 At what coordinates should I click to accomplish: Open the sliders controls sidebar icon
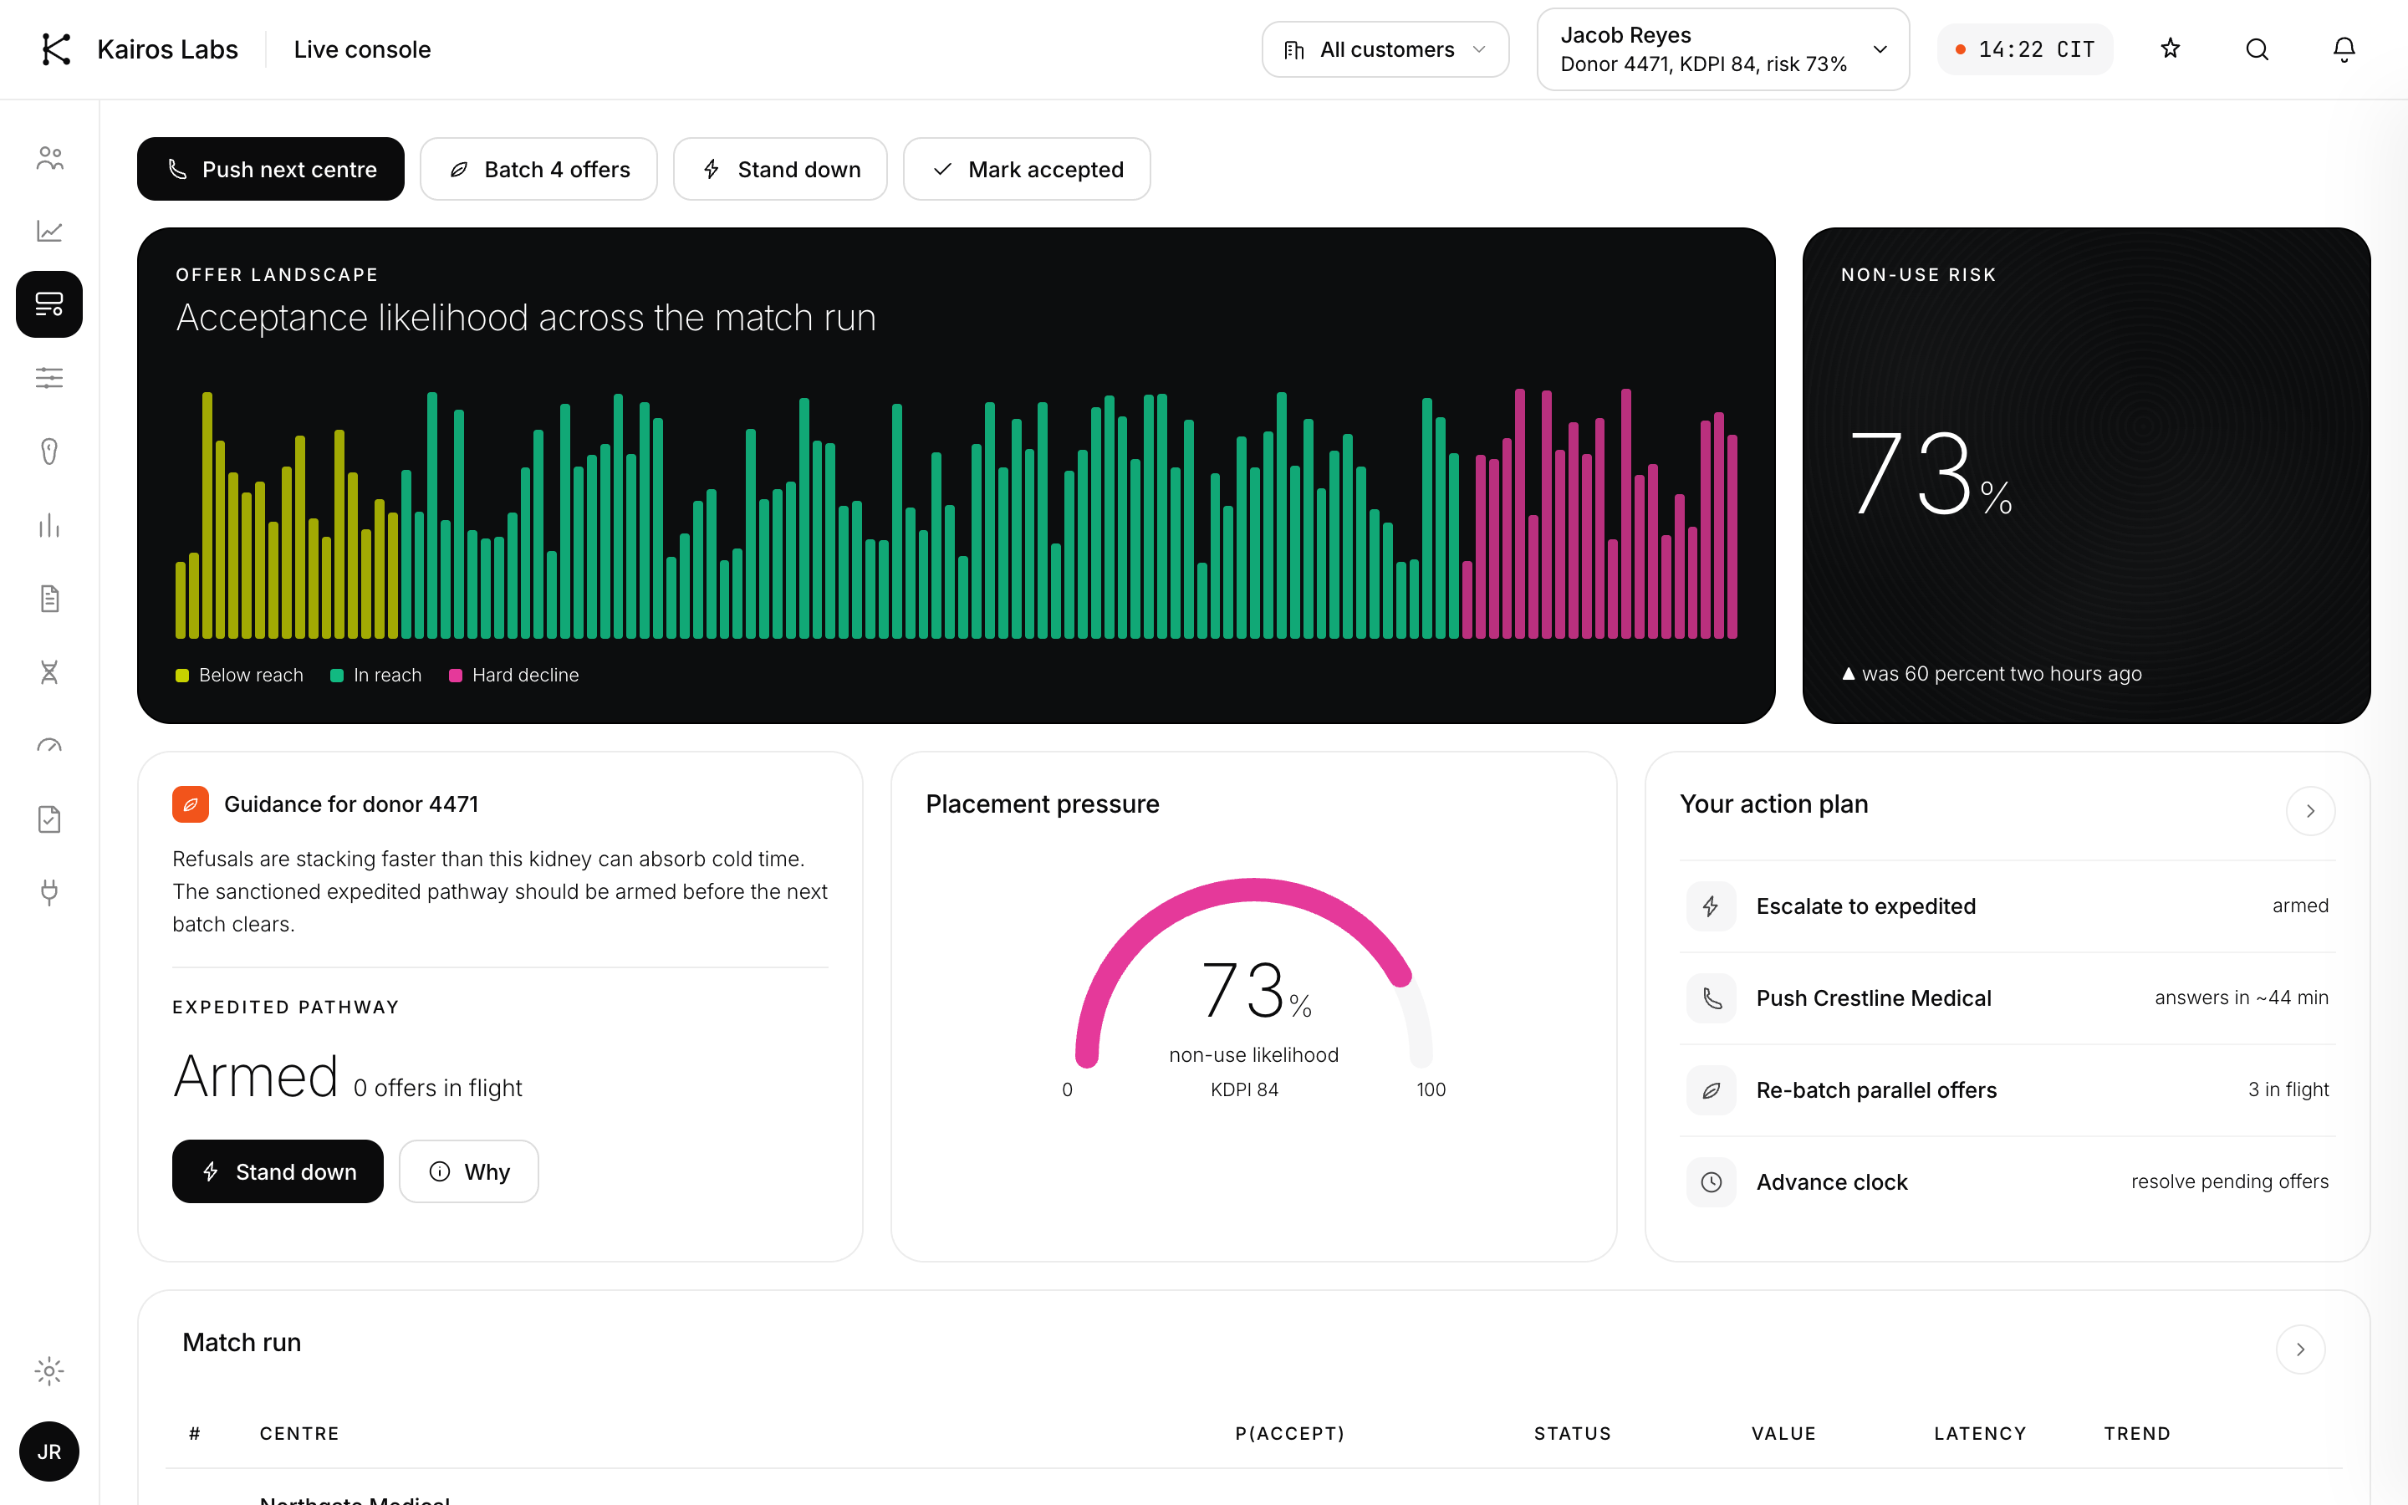[x=50, y=377]
